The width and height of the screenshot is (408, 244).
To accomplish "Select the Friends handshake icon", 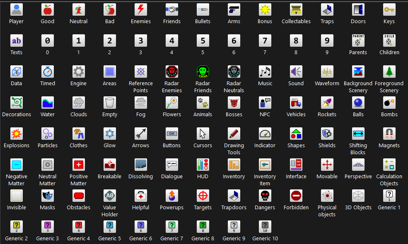I will click(172, 10).
